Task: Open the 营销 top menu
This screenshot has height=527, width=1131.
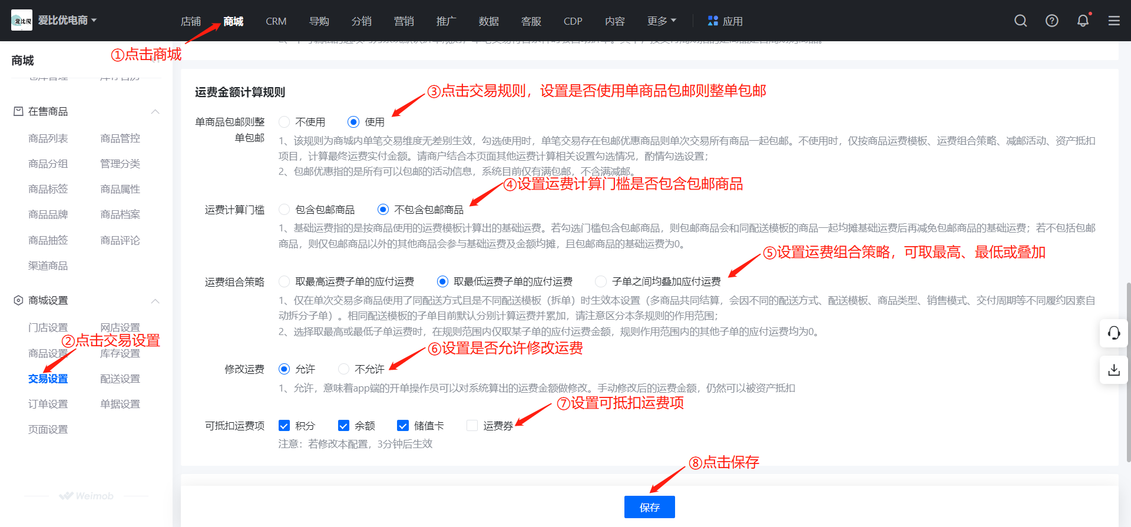Action: point(404,21)
